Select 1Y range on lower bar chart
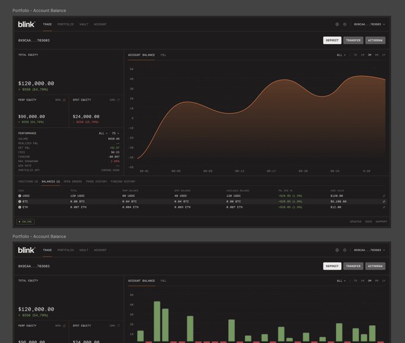This screenshot has height=343, width=405. click(x=384, y=281)
